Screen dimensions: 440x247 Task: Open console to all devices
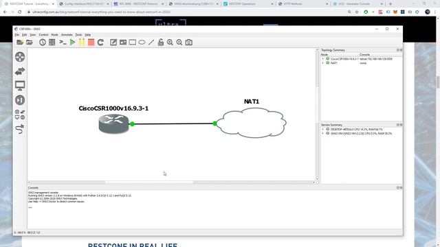pyautogui.click(x=63, y=43)
